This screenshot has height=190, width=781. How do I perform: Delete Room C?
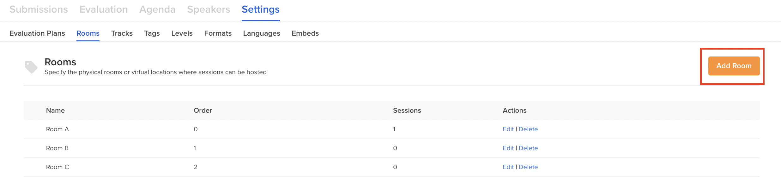point(528,167)
